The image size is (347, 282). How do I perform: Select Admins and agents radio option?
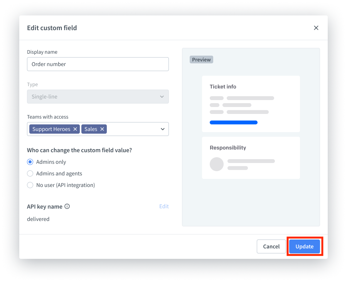(30, 173)
